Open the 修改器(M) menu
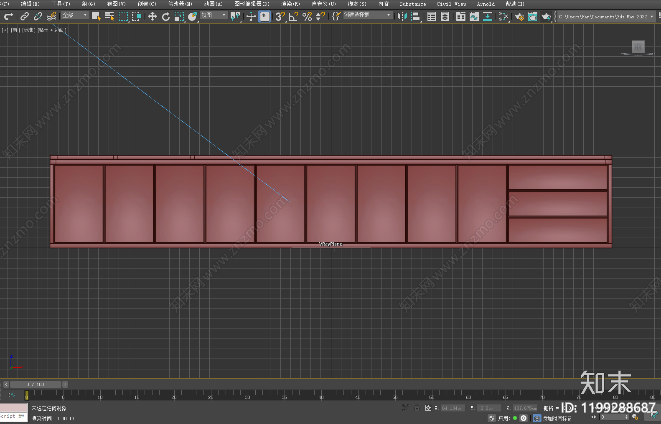This screenshot has width=661, height=424. [x=180, y=4]
